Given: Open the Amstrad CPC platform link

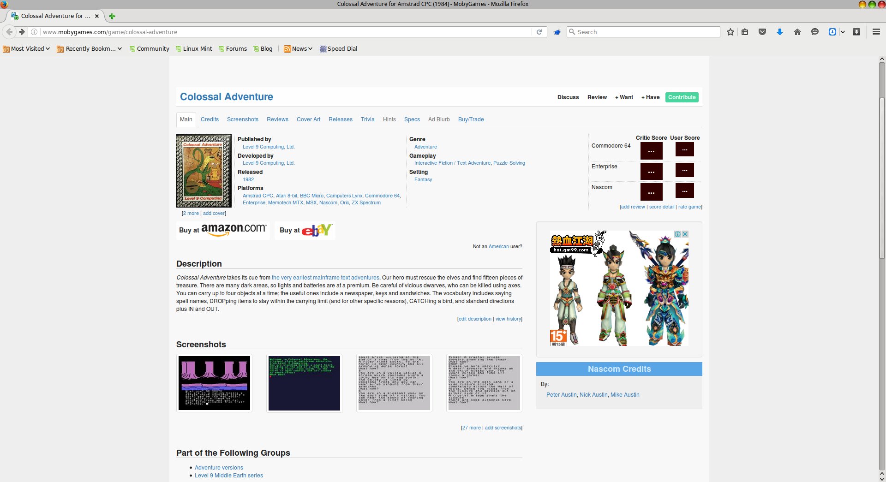Looking at the screenshot, I should coord(257,196).
